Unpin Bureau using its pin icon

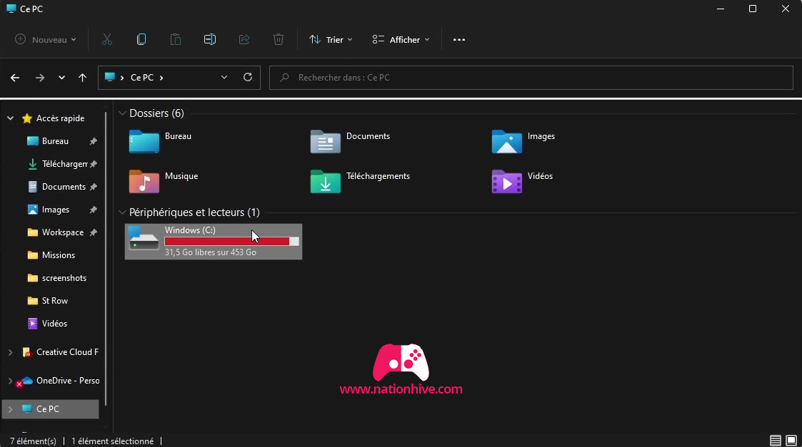[x=93, y=141]
